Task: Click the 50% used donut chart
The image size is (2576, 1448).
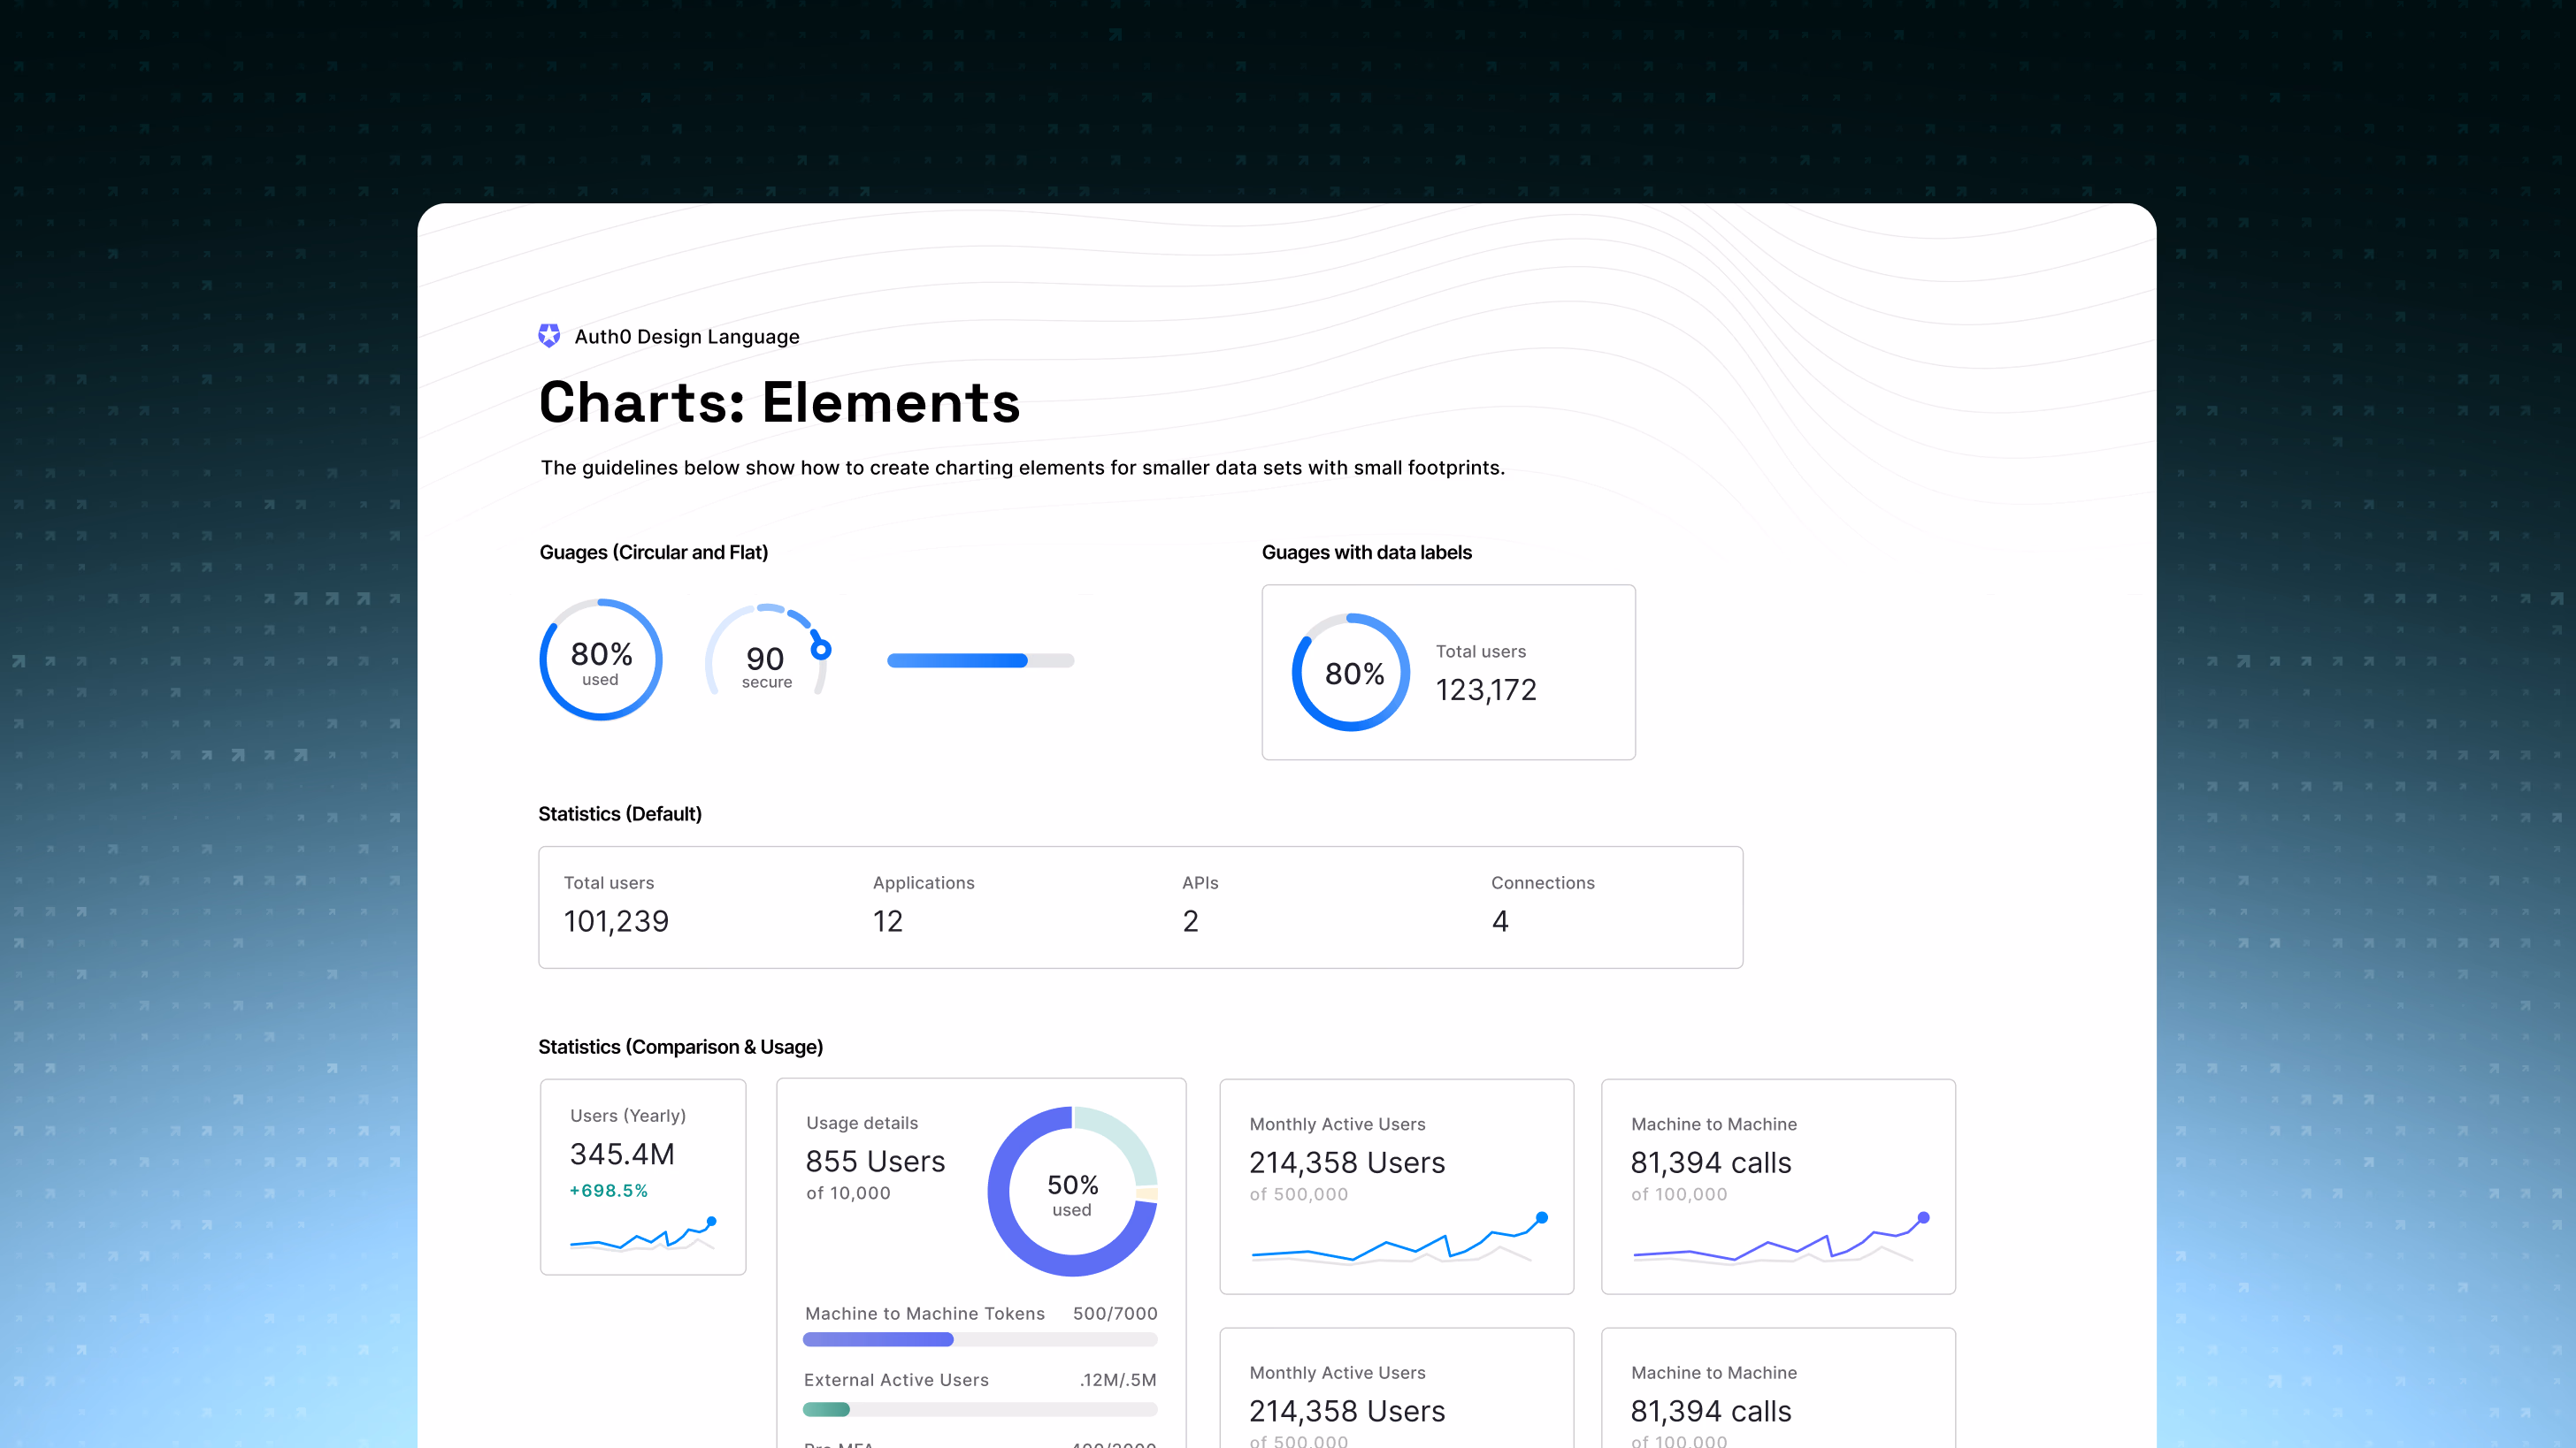Action: (1072, 1191)
